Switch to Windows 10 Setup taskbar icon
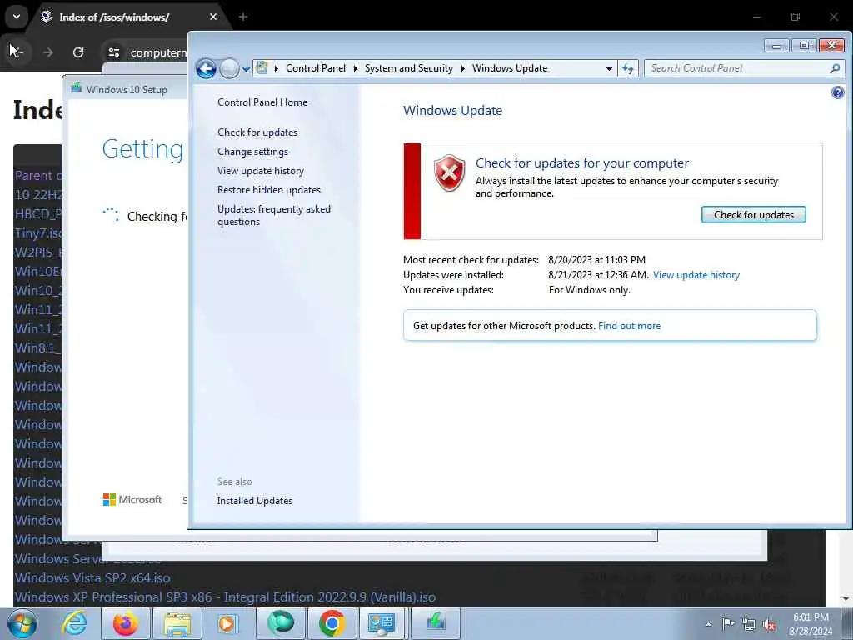853x640 pixels. pos(435,623)
